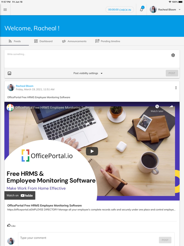Click the Welcome, Racheal ! heading

pos(32,28)
